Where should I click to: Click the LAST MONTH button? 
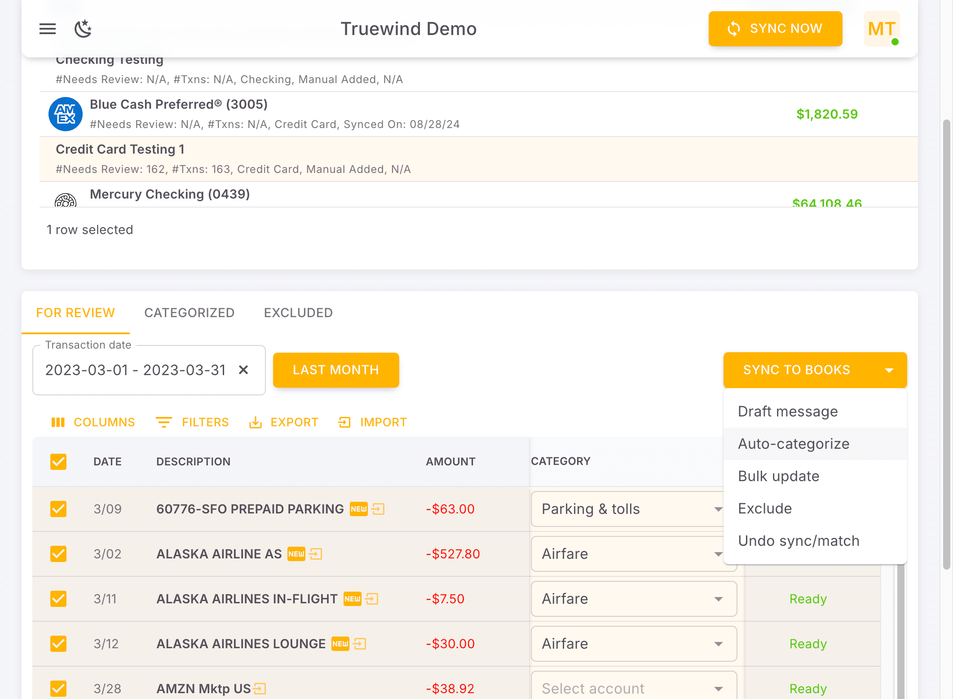pos(336,370)
